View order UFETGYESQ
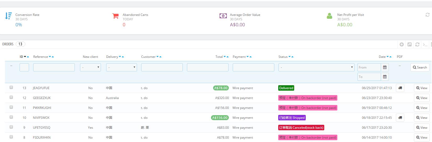Screen dimensions: 432x142 [422, 128]
